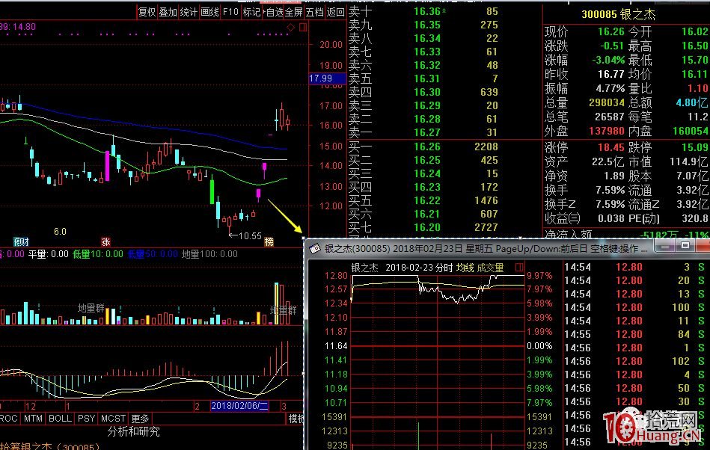This screenshot has width=710, height=450.
Task: Activate the 画线 drawing tool
Action: (x=209, y=12)
